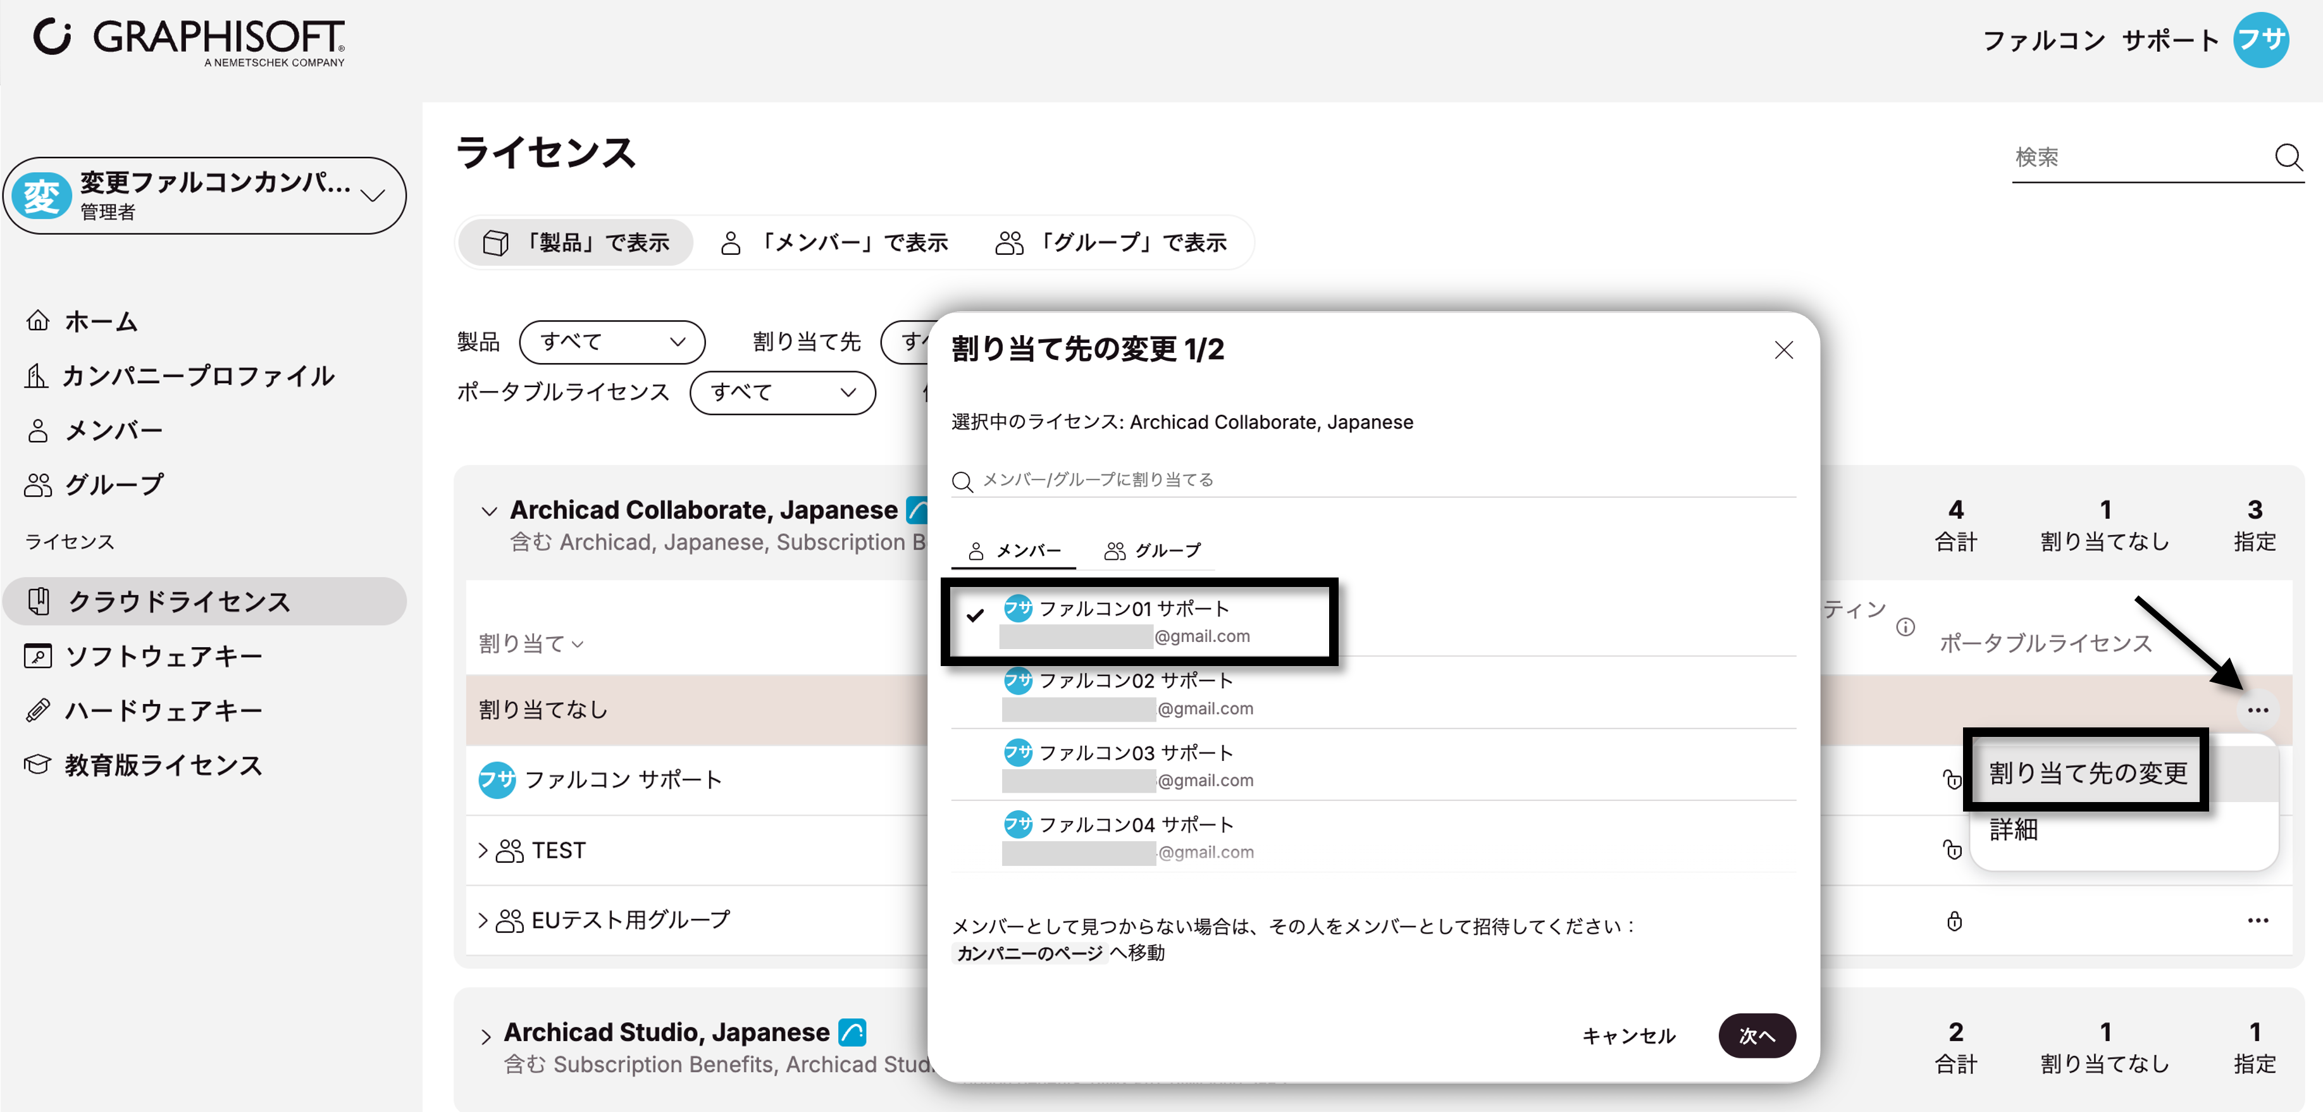Open グループ page in sidebar
Image resolution: width=2323 pixels, height=1112 pixels.
click(95, 485)
